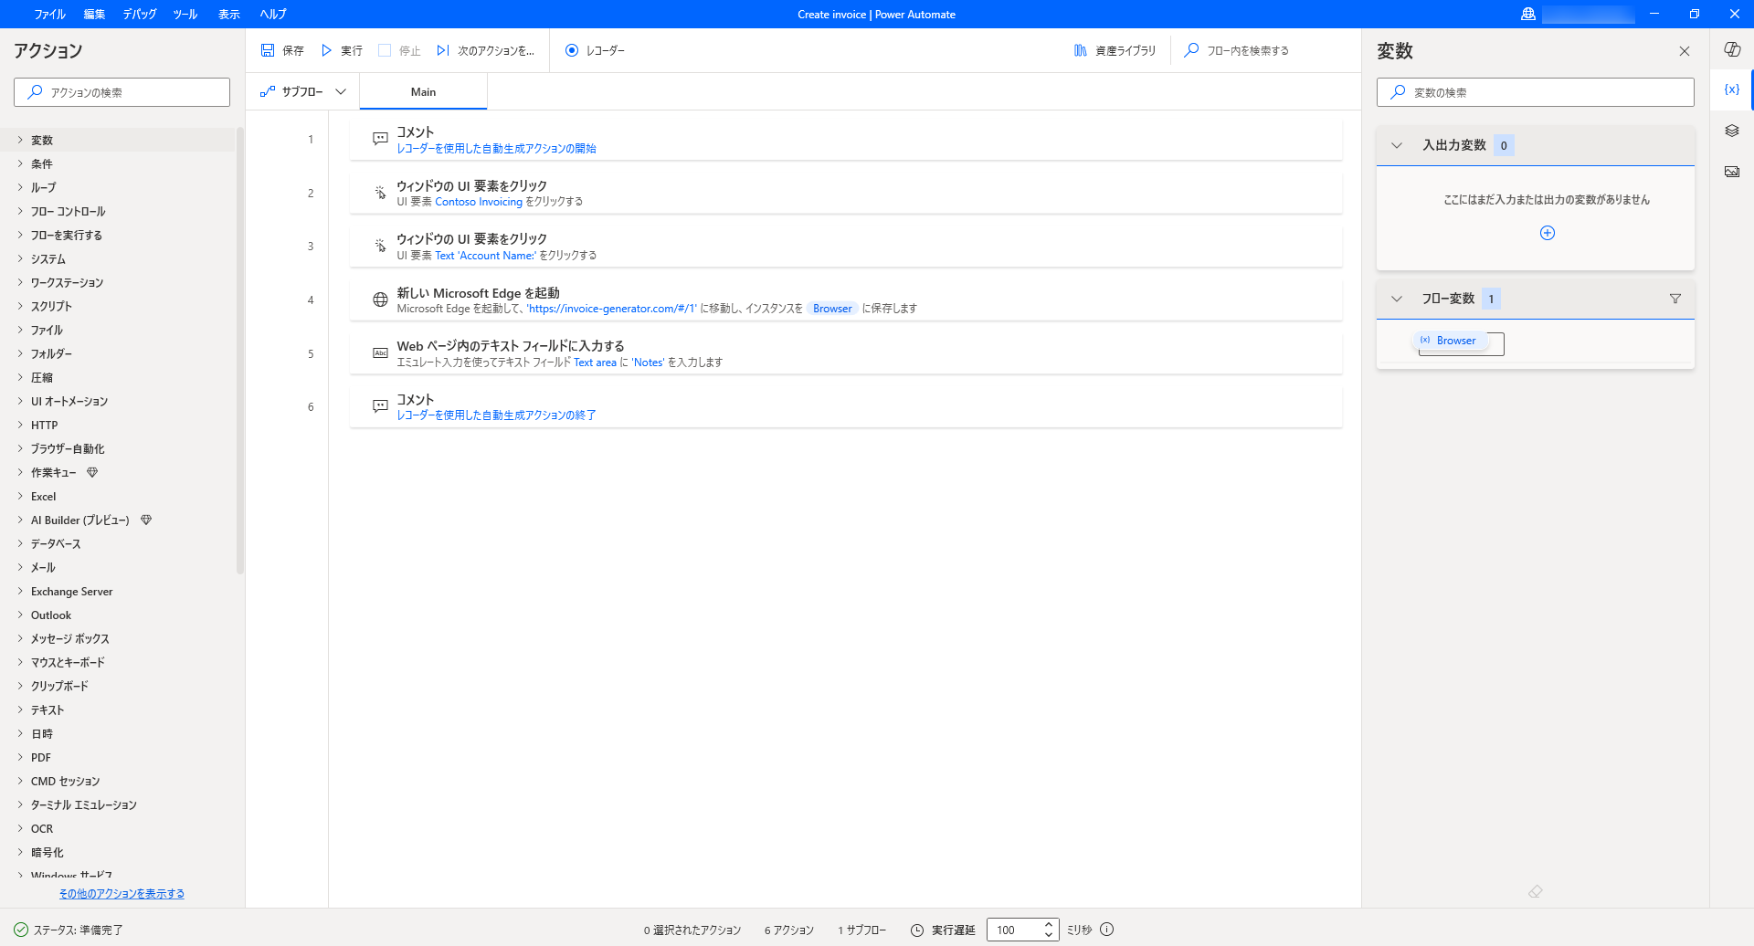1754x946 pixels.
Task: Expand the Outlook action group
Action: click(x=20, y=615)
